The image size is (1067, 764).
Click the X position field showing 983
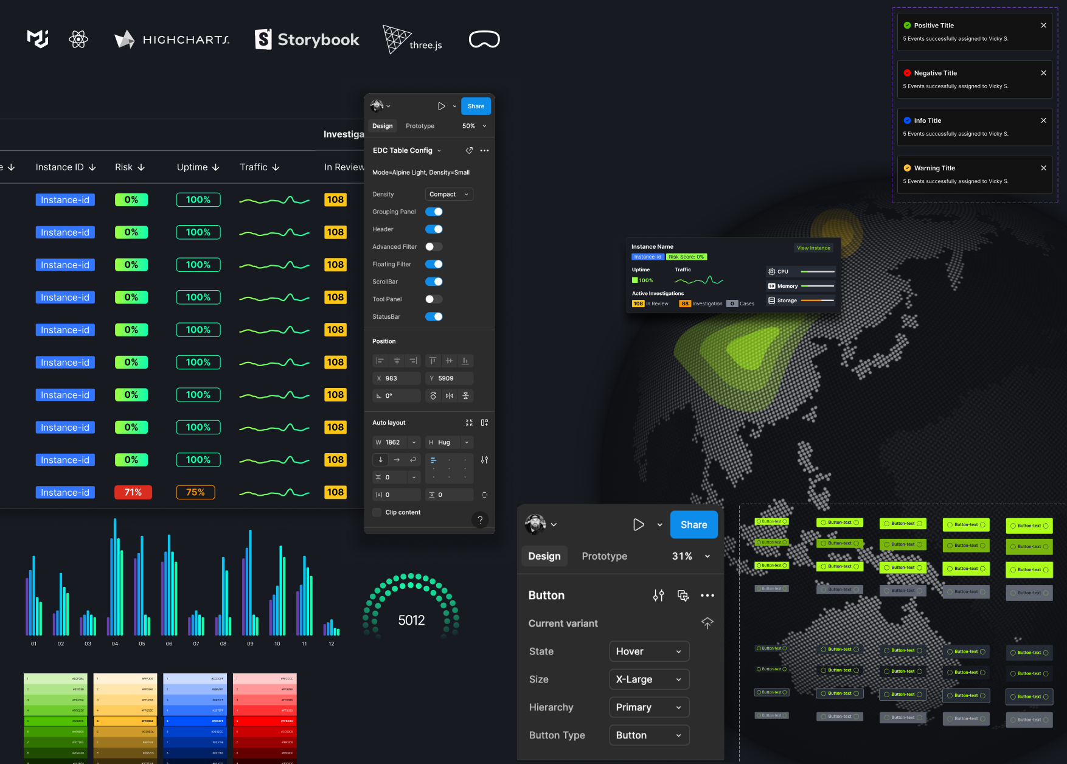pyautogui.click(x=397, y=378)
